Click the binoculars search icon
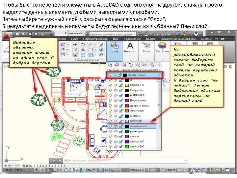Viewport: 237px width, 178px height. point(140,34)
